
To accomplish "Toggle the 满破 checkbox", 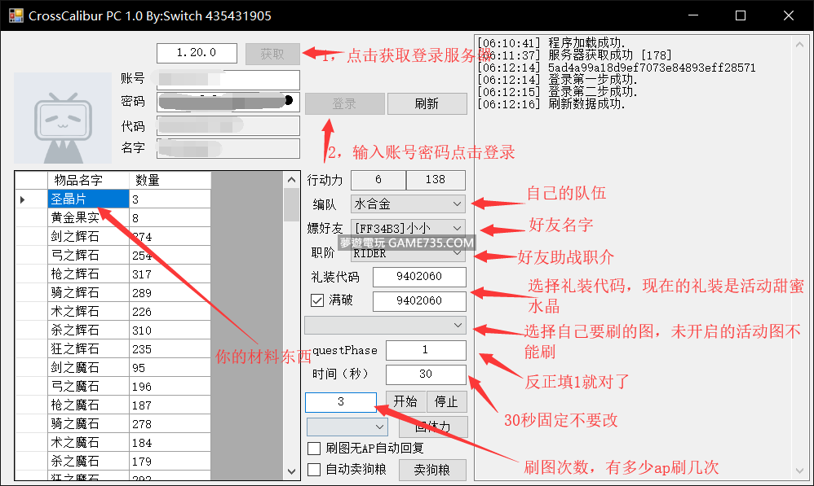I will [317, 300].
